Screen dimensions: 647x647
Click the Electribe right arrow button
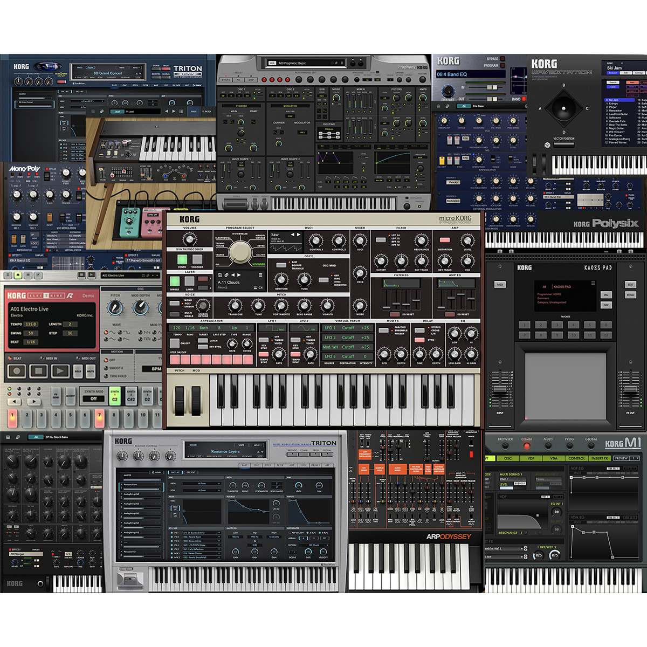click(x=33, y=401)
